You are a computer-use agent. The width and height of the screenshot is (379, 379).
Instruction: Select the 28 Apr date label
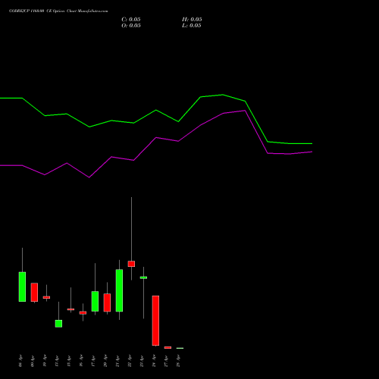click(178, 361)
